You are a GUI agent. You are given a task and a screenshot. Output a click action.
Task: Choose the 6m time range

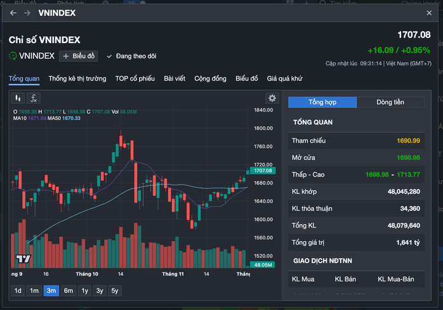click(x=69, y=291)
